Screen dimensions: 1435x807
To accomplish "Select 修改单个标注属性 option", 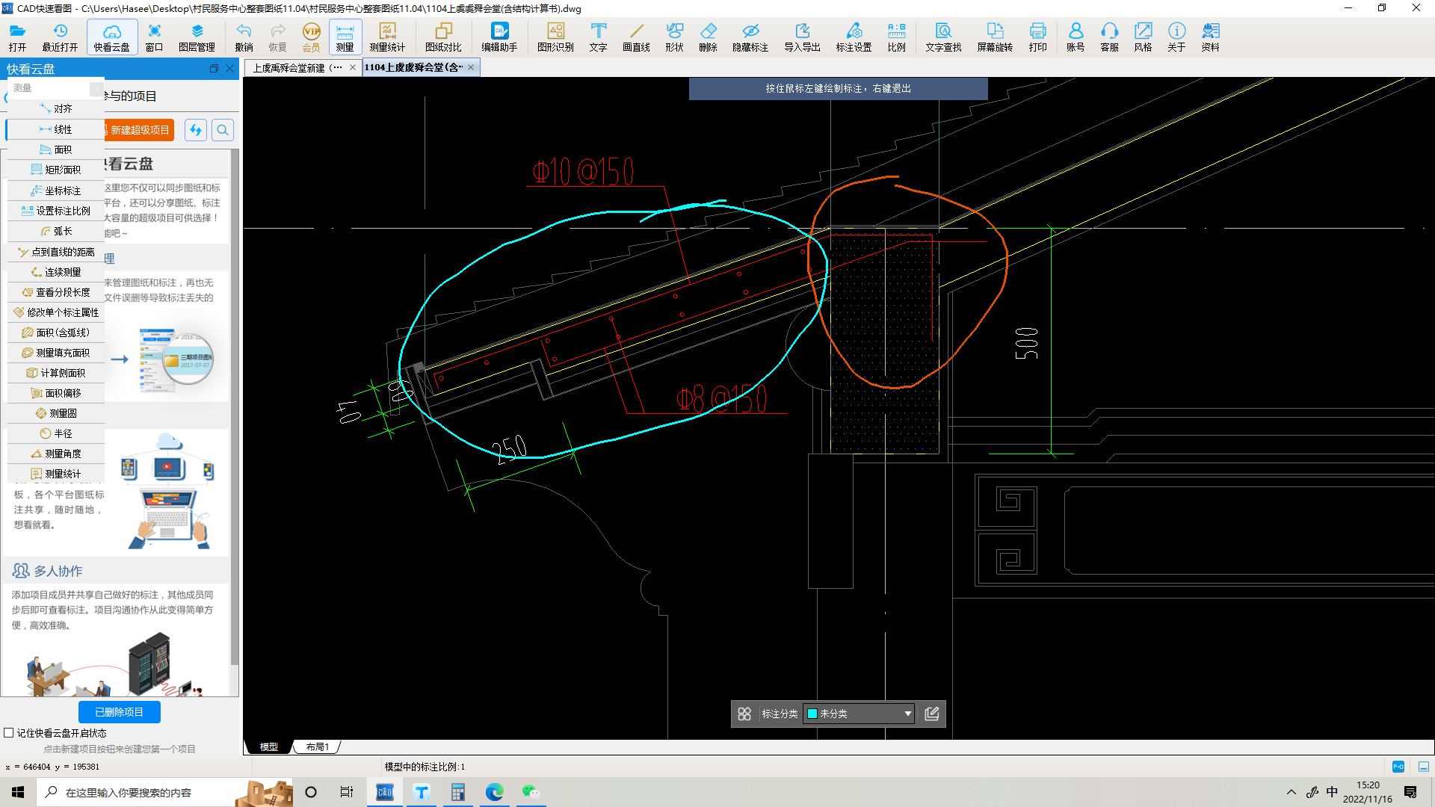I will coord(56,312).
